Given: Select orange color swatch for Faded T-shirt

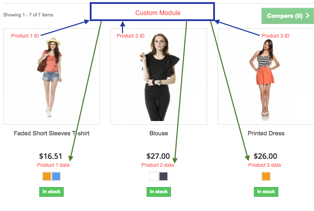Looking at the screenshot, I should pos(47,176).
